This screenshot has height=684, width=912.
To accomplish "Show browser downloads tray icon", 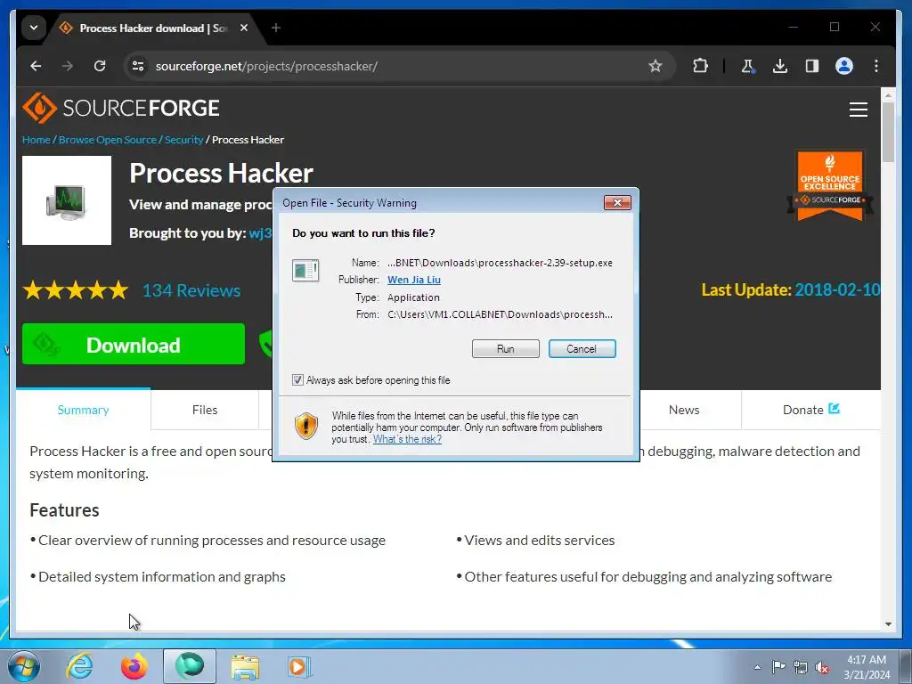I will click(780, 66).
